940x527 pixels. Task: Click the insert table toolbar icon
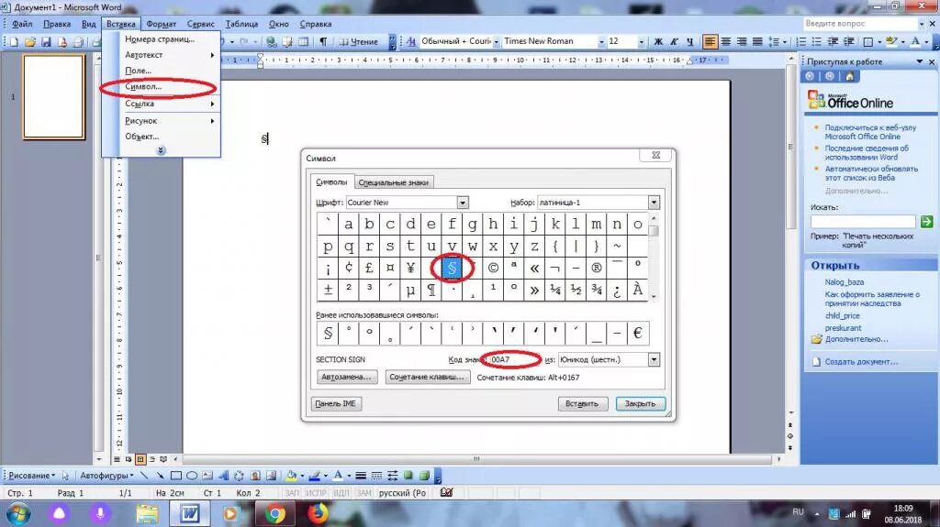click(303, 41)
